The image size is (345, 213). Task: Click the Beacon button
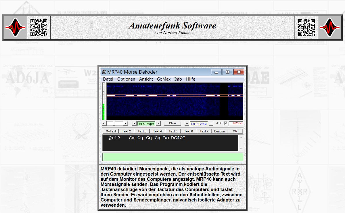tap(219, 131)
